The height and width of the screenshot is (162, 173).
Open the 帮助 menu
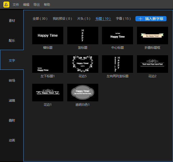pos(47,5)
